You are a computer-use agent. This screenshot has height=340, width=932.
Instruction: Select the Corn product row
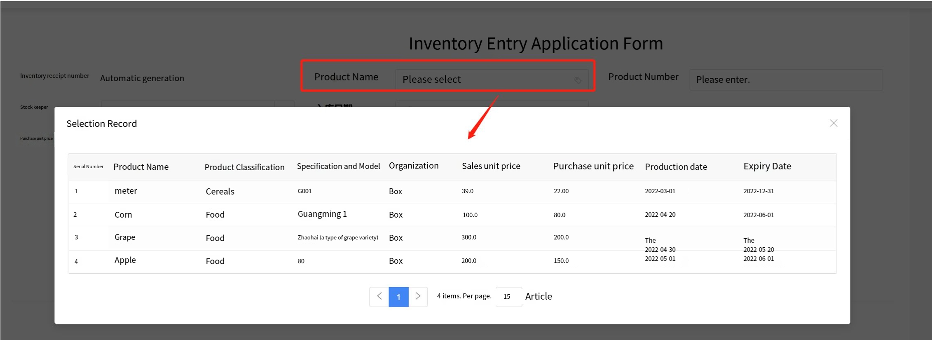coord(123,215)
